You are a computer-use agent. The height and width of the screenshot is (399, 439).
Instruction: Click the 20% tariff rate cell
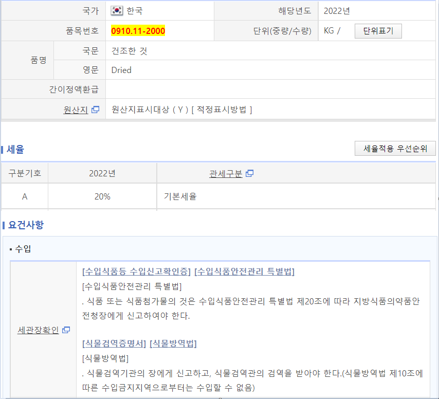tap(102, 196)
